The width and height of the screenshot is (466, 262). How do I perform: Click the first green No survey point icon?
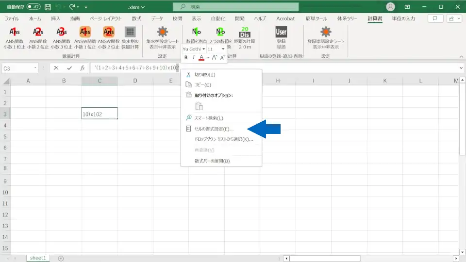tap(196, 32)
